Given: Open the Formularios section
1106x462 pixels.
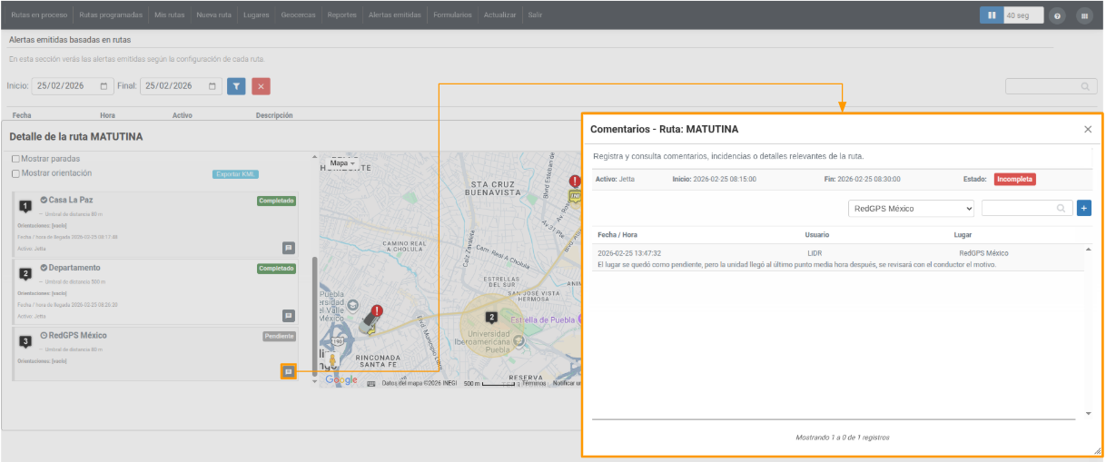Looking at the screenshot, I should coord(452,15).
